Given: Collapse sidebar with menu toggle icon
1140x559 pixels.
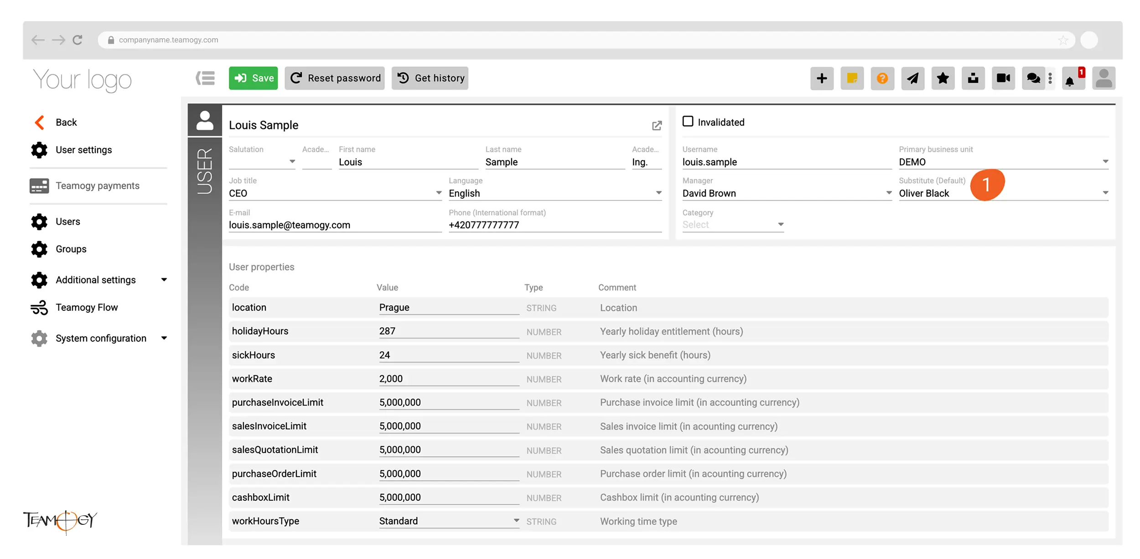Looking at the screenshot, I should tap(205, 78).
